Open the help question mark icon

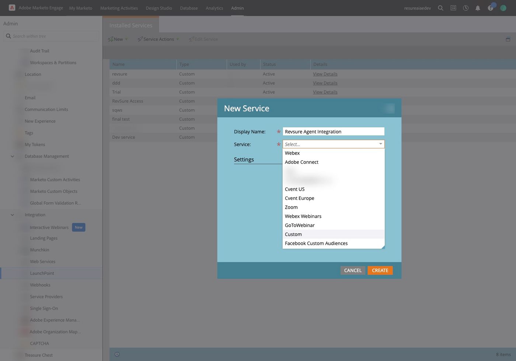point(490,8)
